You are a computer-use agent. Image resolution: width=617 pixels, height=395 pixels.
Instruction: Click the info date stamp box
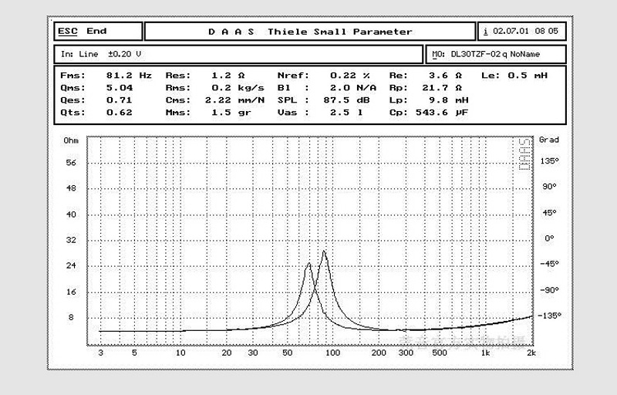[522, 31]
